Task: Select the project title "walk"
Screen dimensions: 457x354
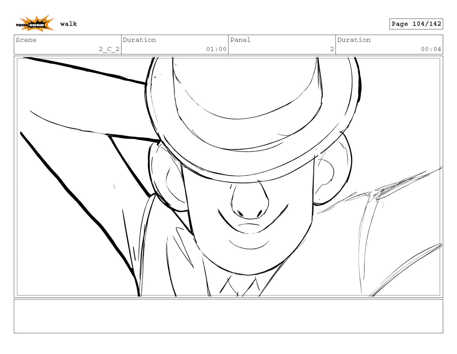Action: pos(68,24)
